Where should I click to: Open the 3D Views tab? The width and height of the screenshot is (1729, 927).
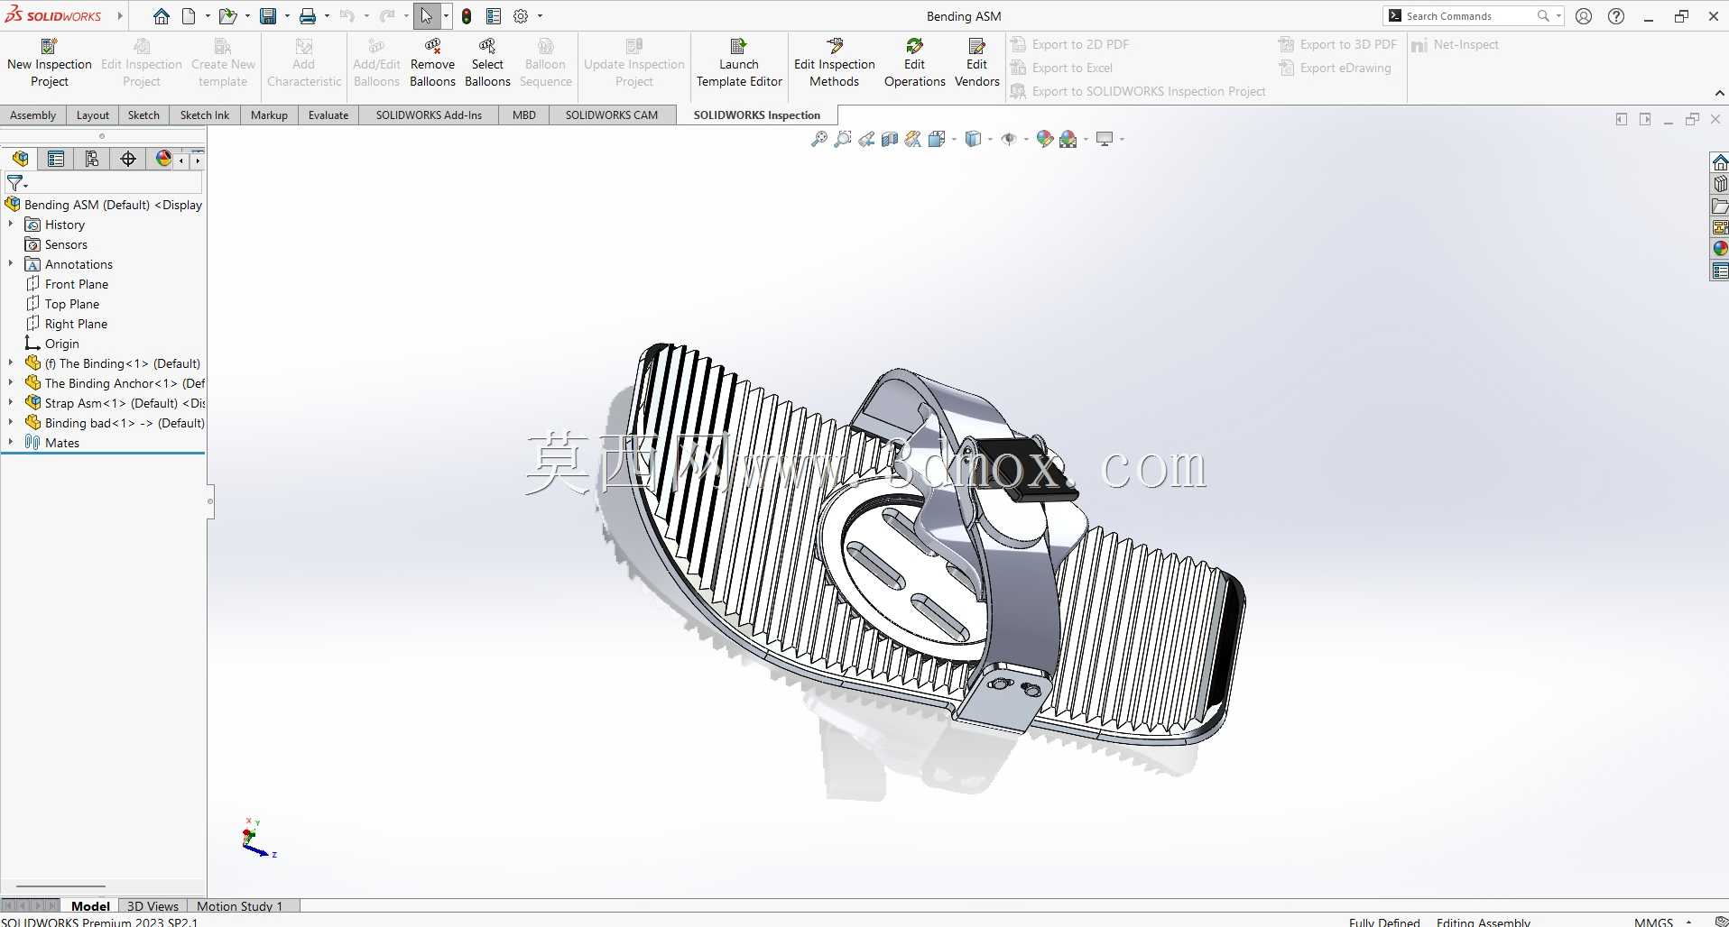(x=153, y=906)
